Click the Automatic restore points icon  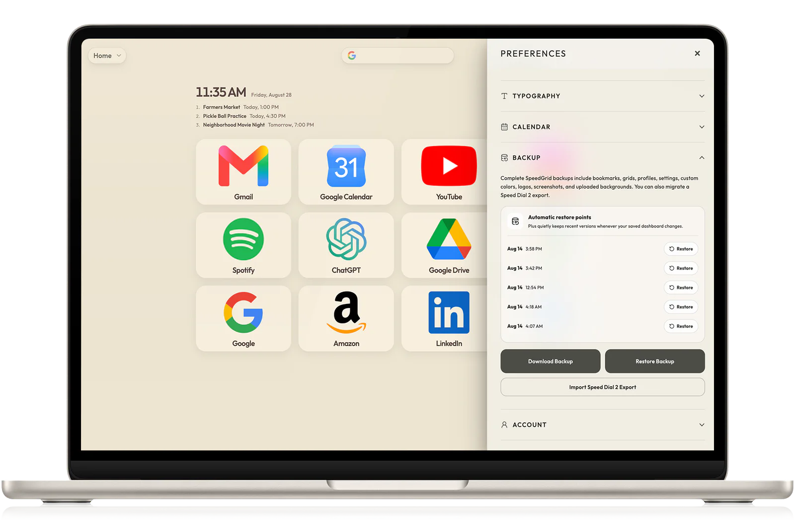click(x=515, y=221)
